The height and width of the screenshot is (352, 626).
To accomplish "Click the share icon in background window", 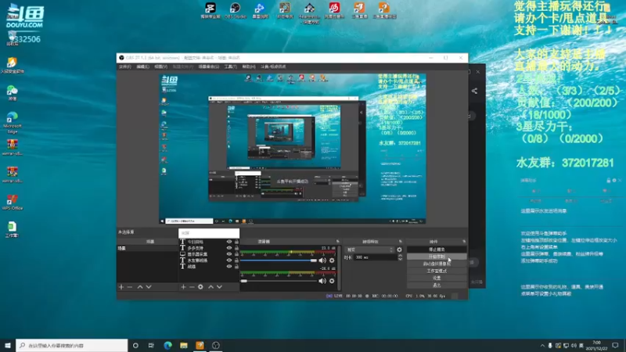I will coord(474,91).
